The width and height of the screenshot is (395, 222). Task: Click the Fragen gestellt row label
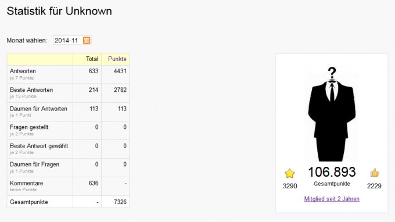(x=29, y=127)
